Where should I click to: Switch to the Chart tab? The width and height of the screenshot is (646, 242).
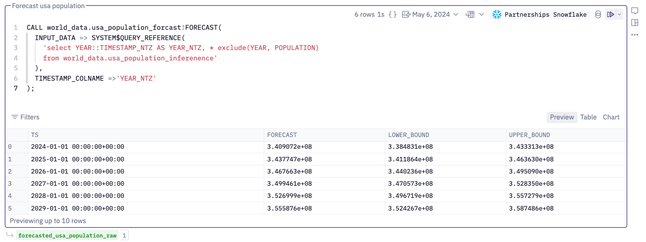[611, 117]
